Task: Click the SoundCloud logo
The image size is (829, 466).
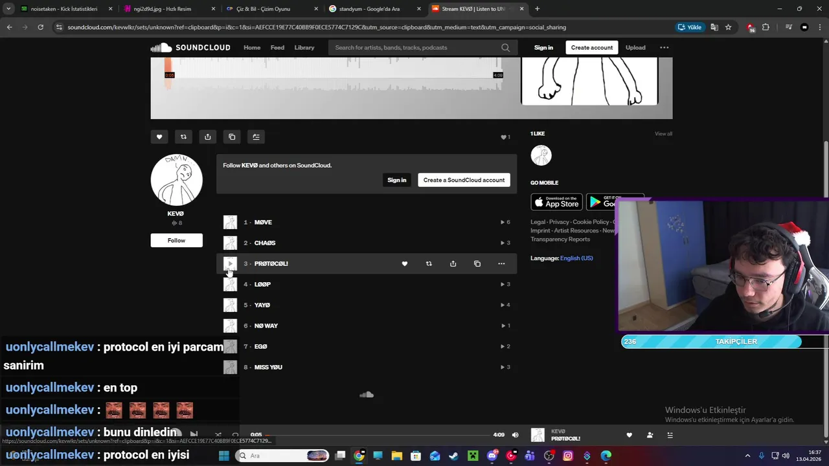Action: tap(190, 47)
